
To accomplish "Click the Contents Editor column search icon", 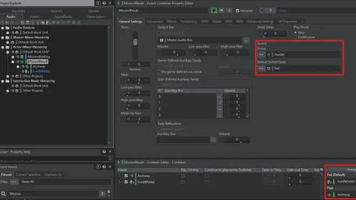I will [321, 170].
